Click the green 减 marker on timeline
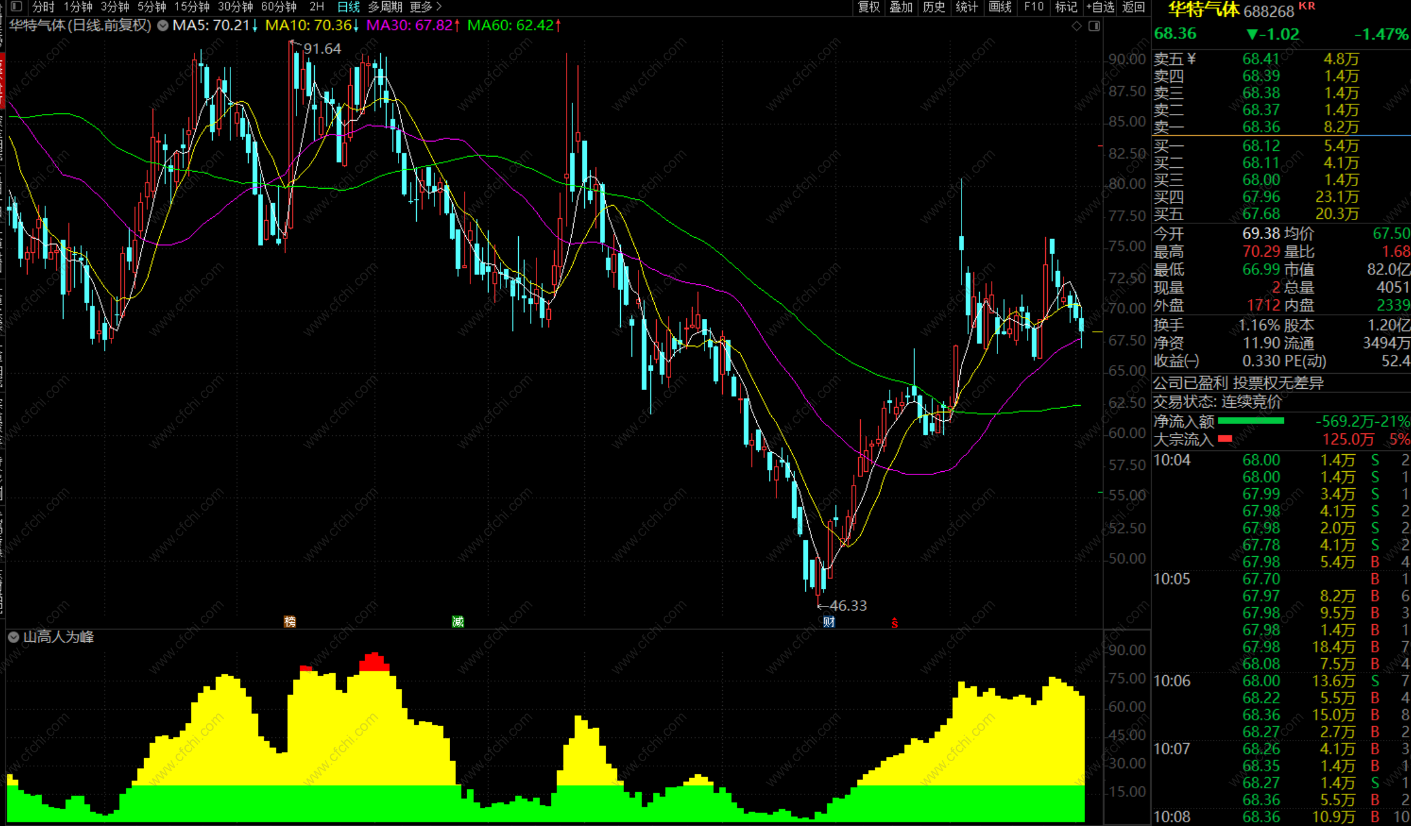 point(458,622)
